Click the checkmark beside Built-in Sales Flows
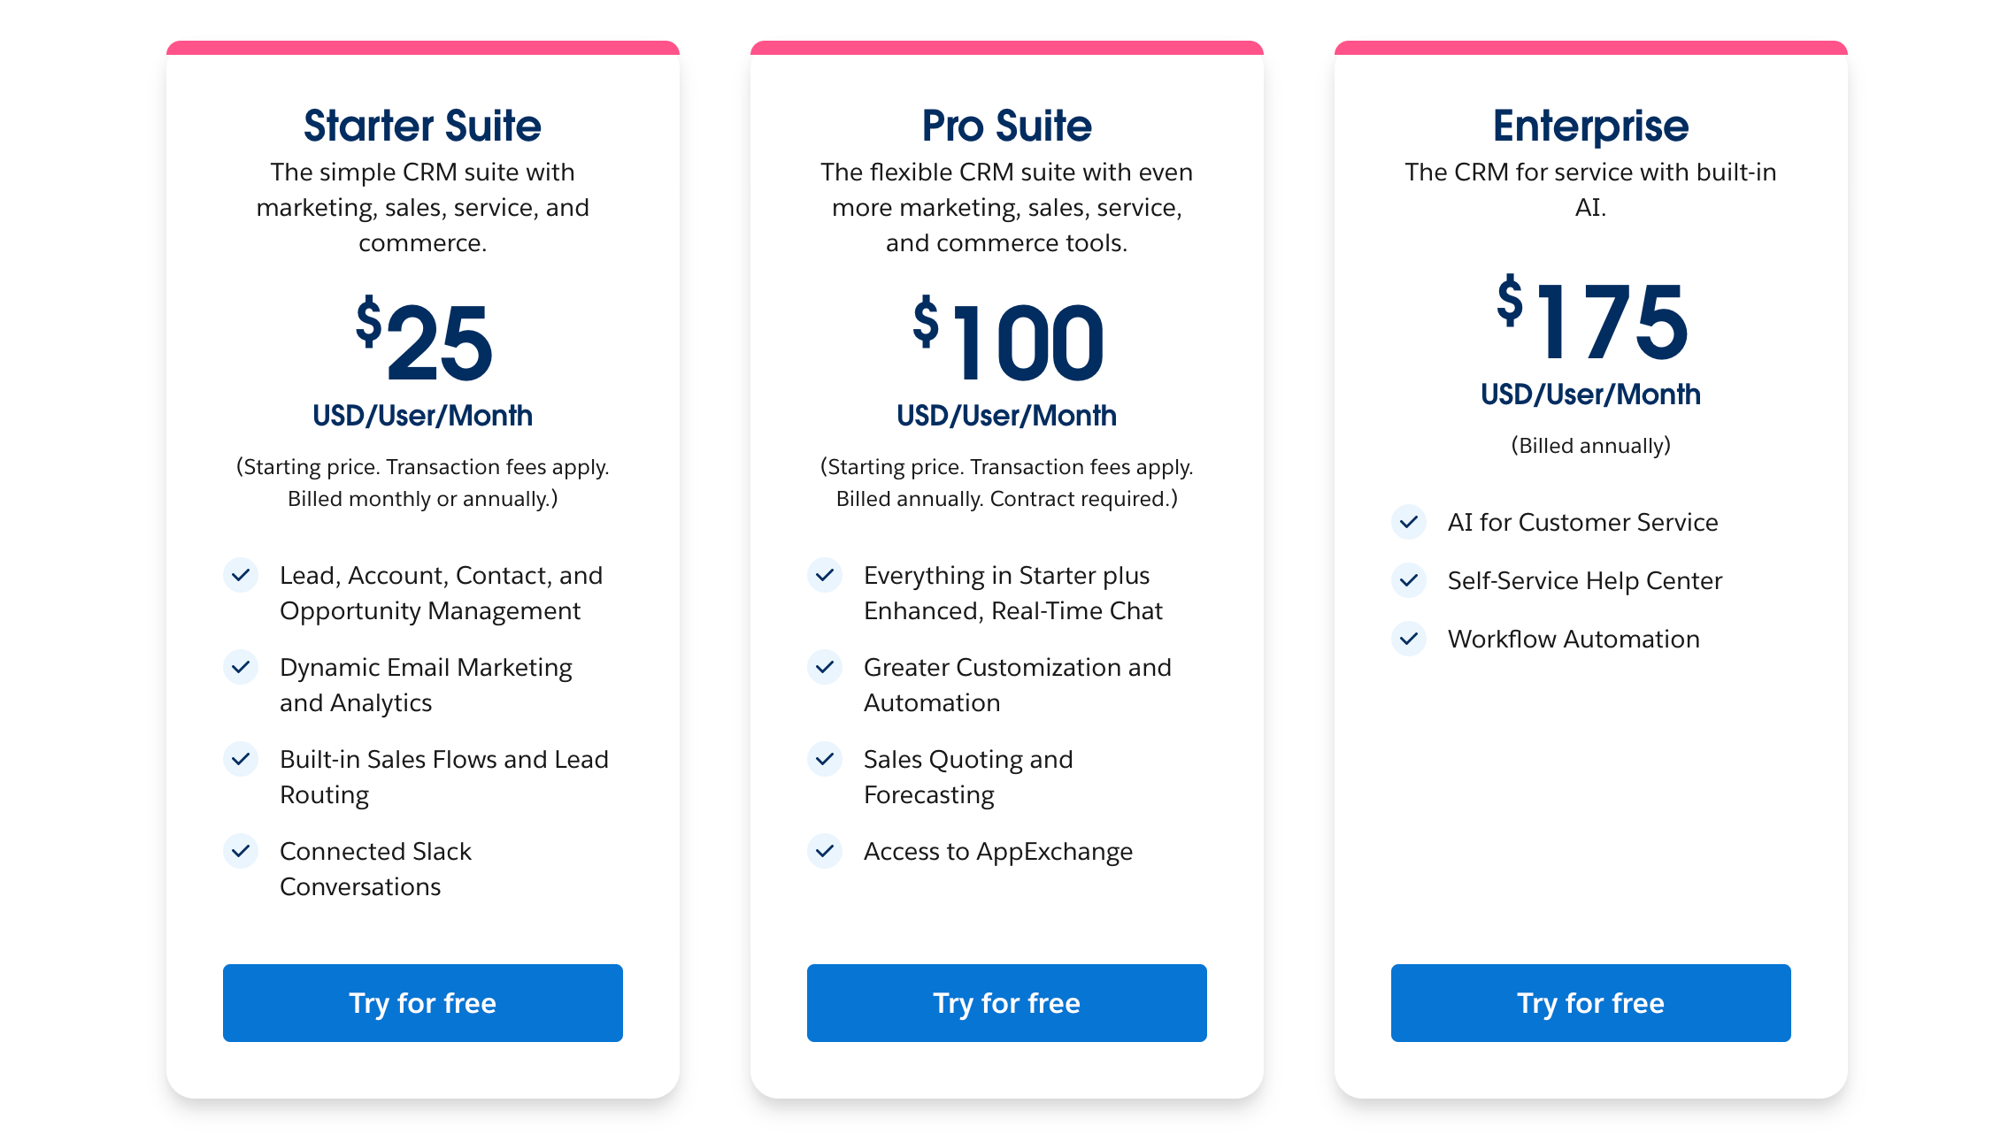 [241, 759]
